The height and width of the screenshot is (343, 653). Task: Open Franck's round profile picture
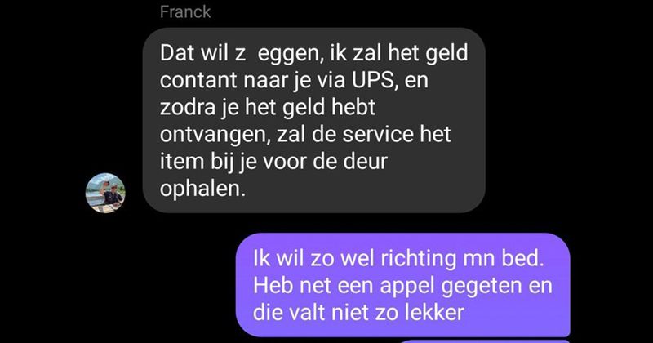105,193
